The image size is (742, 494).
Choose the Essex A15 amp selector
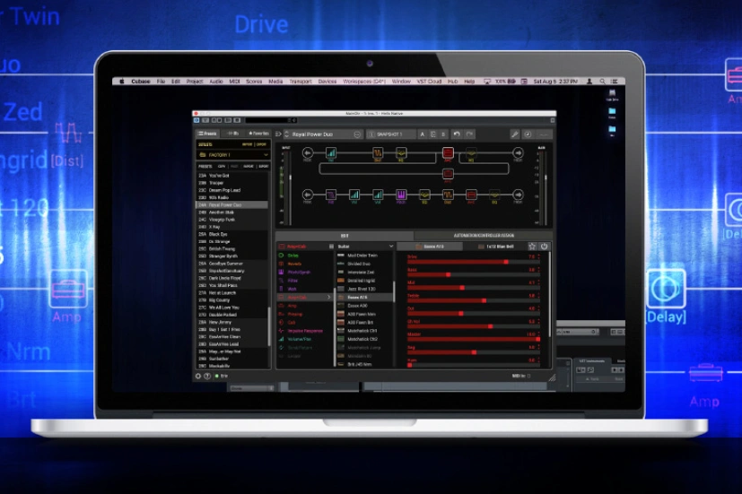434,247
